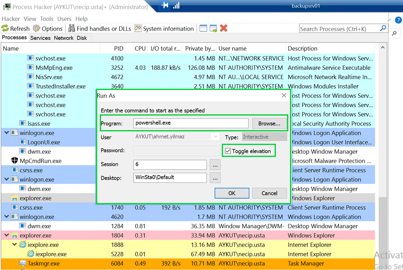Click the Refresh toolbar icon
This screenshot has height=270, width=403.
[x=5, y=29]
